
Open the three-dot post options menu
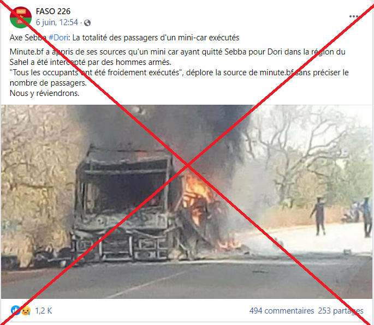point(353,16)
